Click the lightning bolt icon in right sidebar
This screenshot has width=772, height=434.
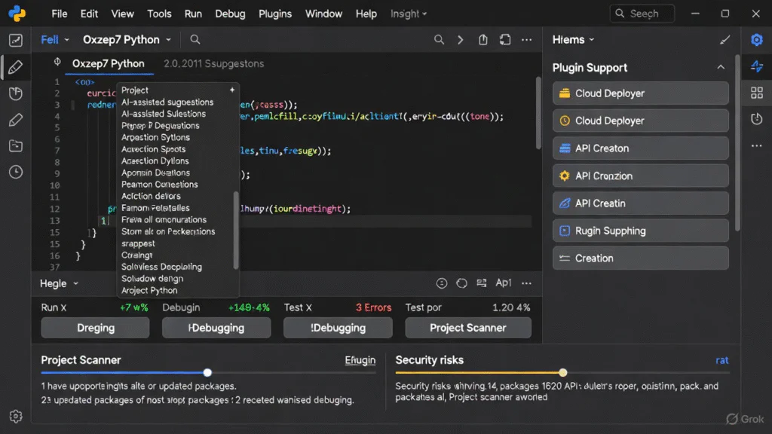(x=756, y=67)
